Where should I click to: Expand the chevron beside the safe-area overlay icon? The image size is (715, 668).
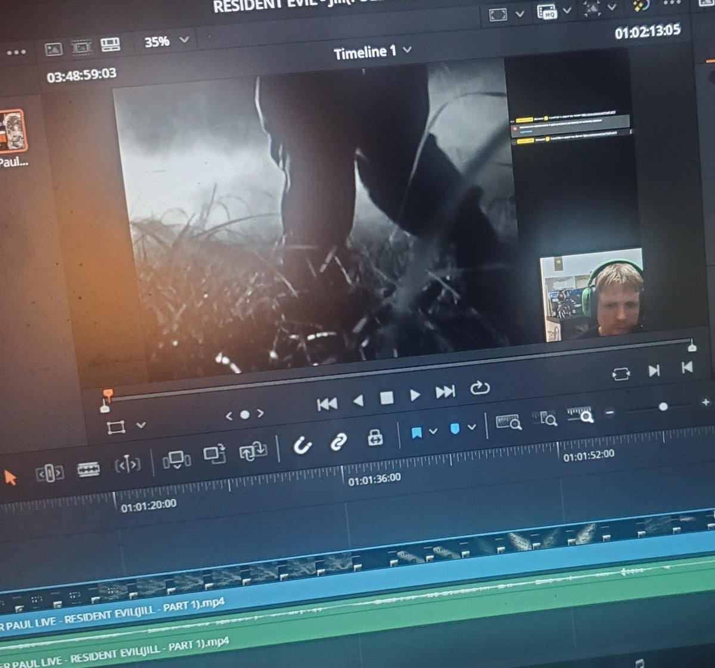520,13
